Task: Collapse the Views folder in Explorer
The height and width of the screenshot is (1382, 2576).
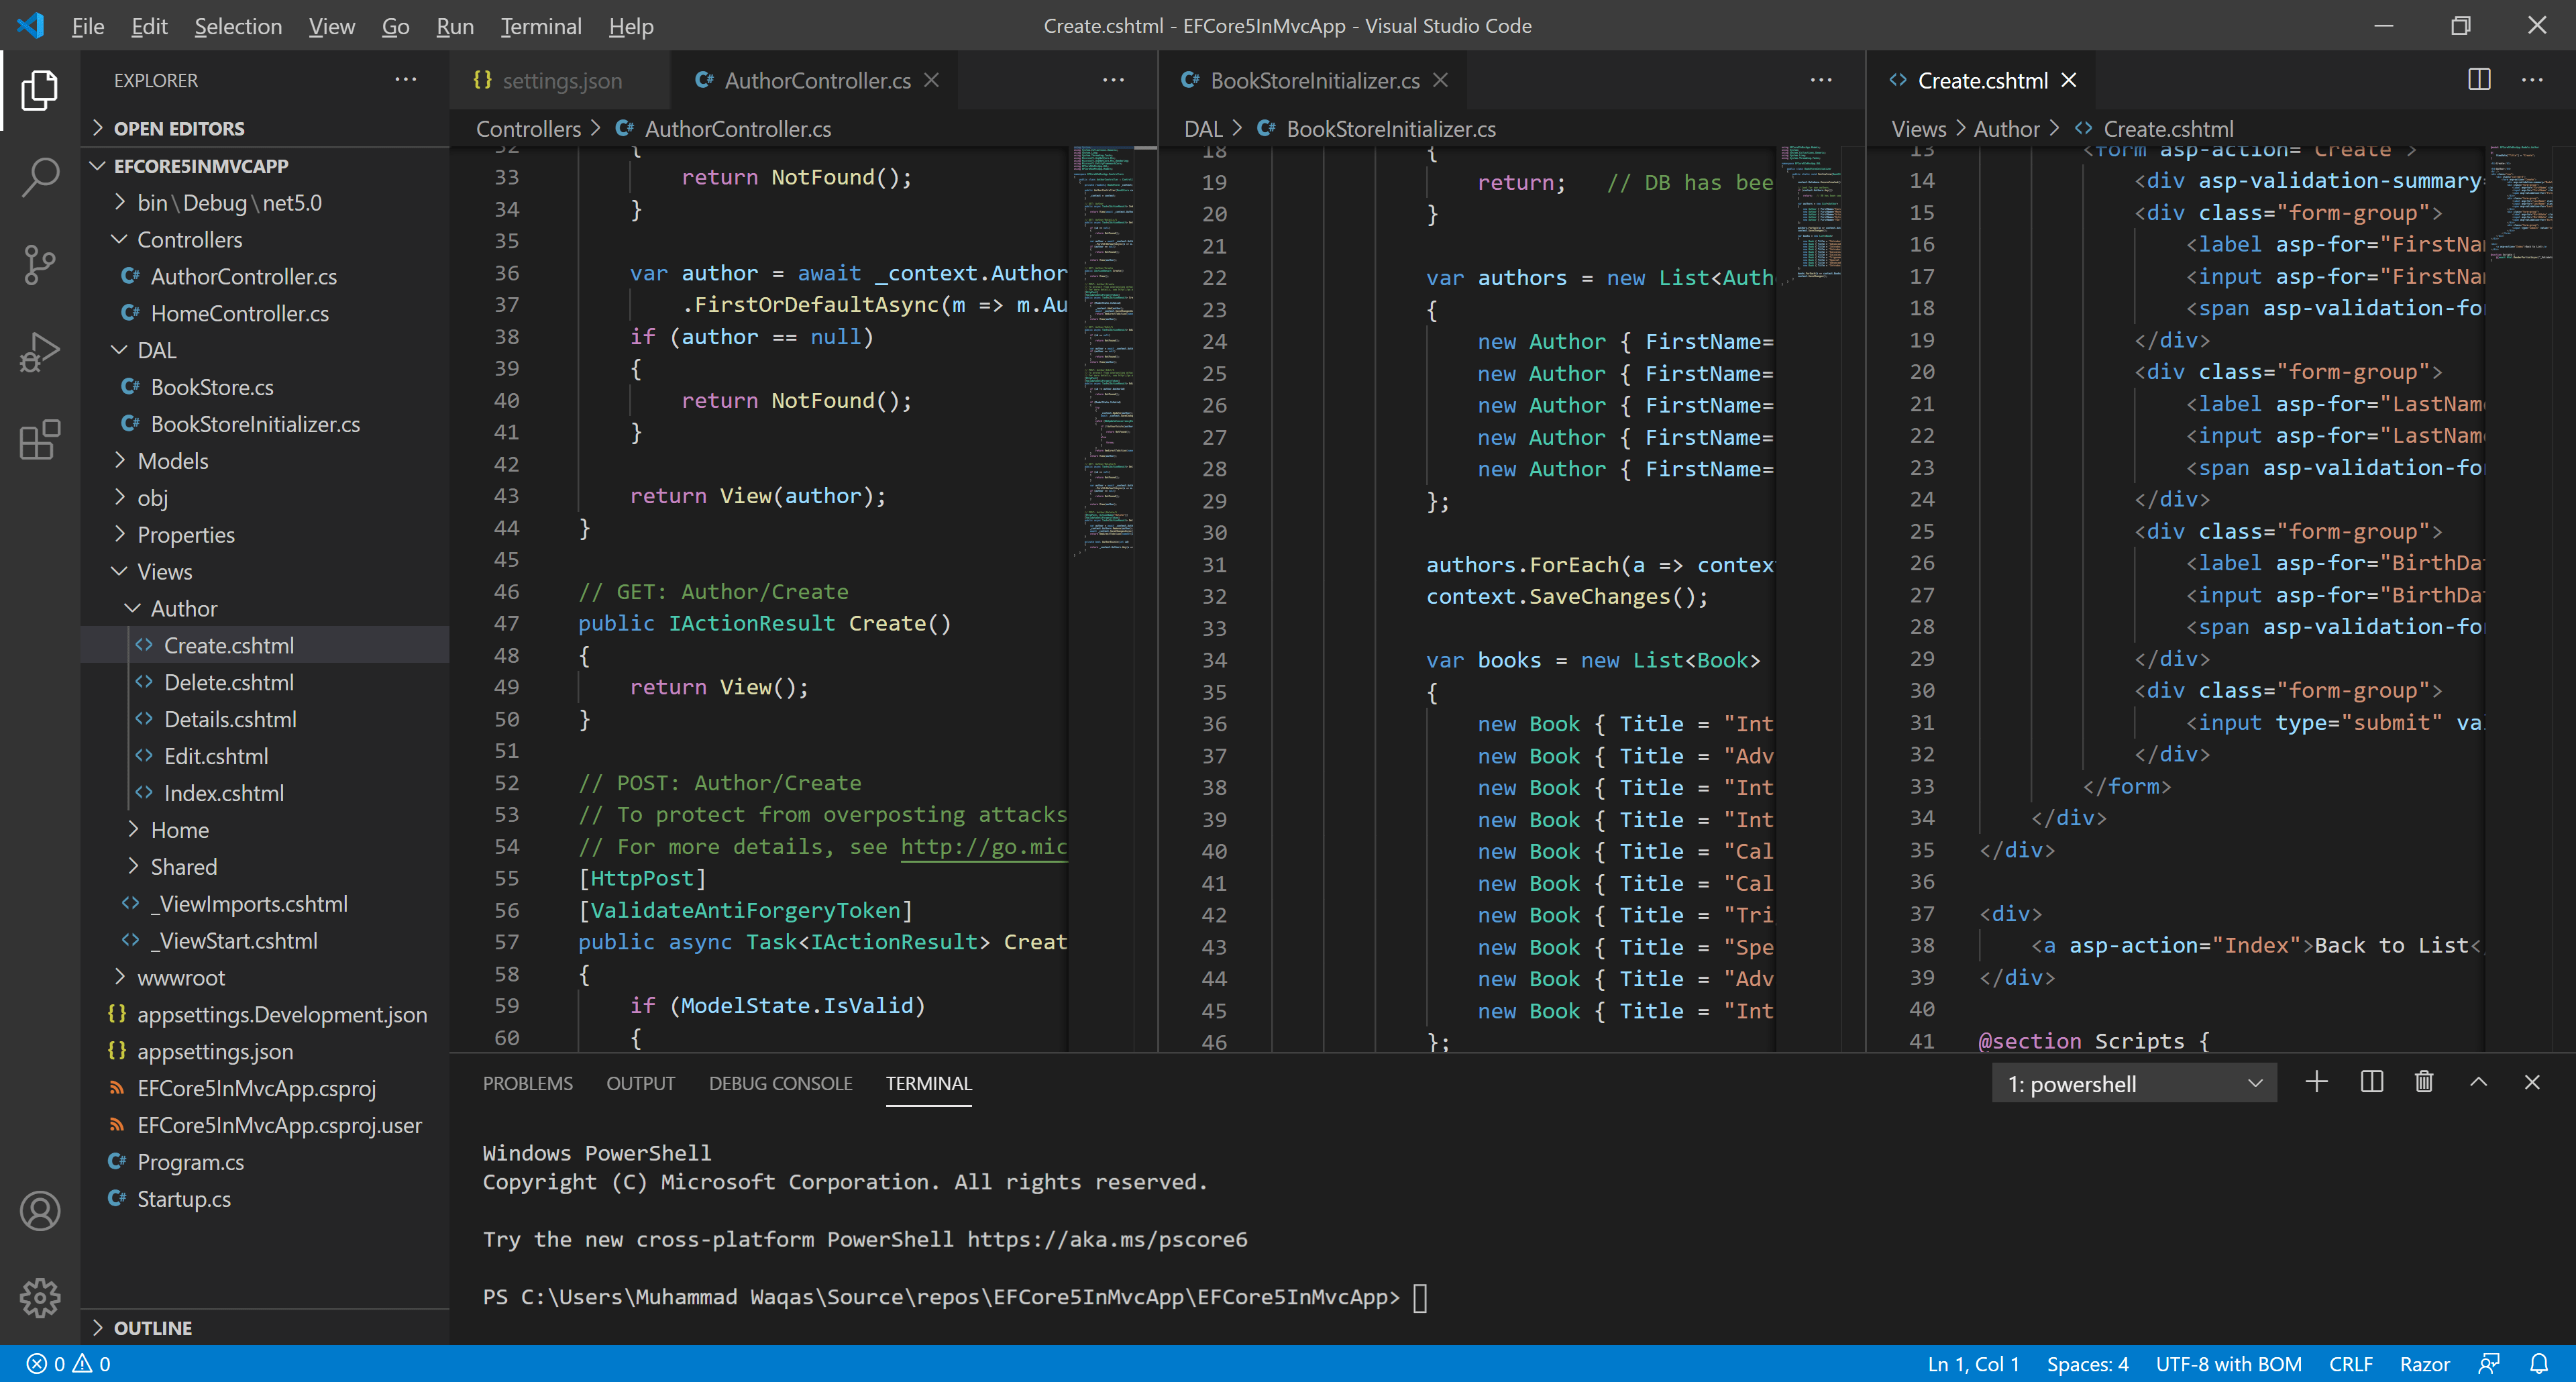Action: tap(165, 571)
